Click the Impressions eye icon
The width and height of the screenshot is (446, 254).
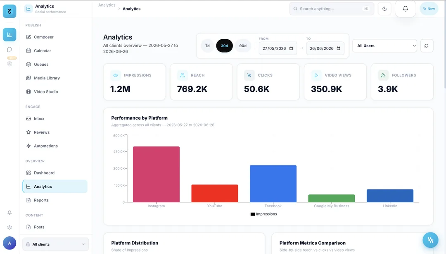116,75
